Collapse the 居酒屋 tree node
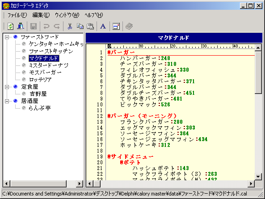The image size is (265, 199). coord(7,101)
